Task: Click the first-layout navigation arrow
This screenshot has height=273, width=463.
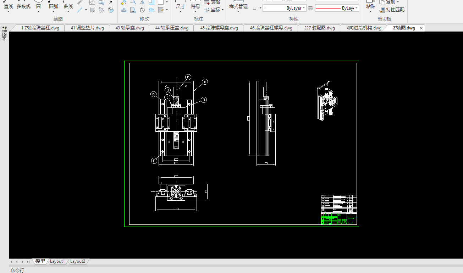Action: point(11,262)
